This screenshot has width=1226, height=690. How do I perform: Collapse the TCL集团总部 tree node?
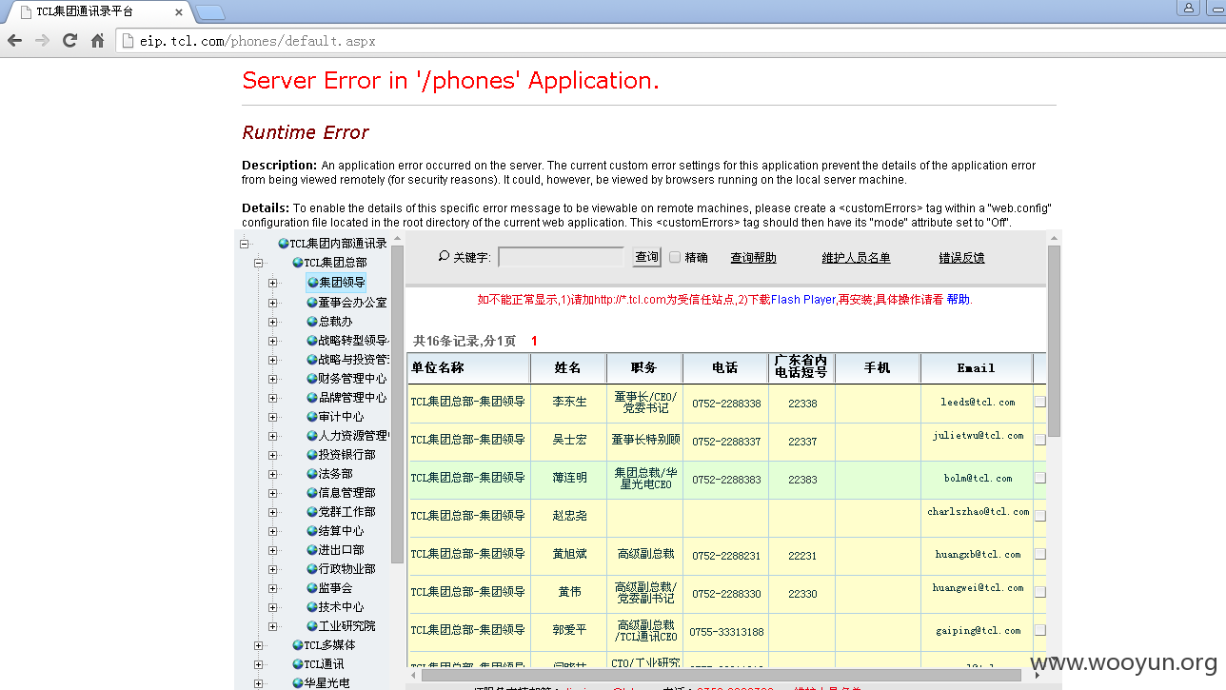259,263
